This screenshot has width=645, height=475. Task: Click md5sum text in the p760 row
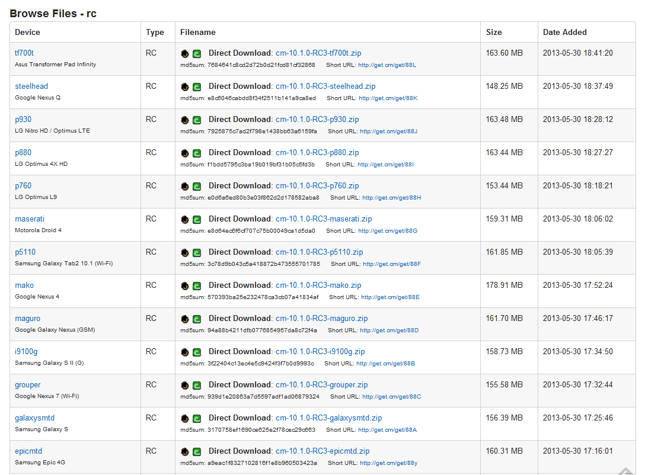(x=250, y=198)
